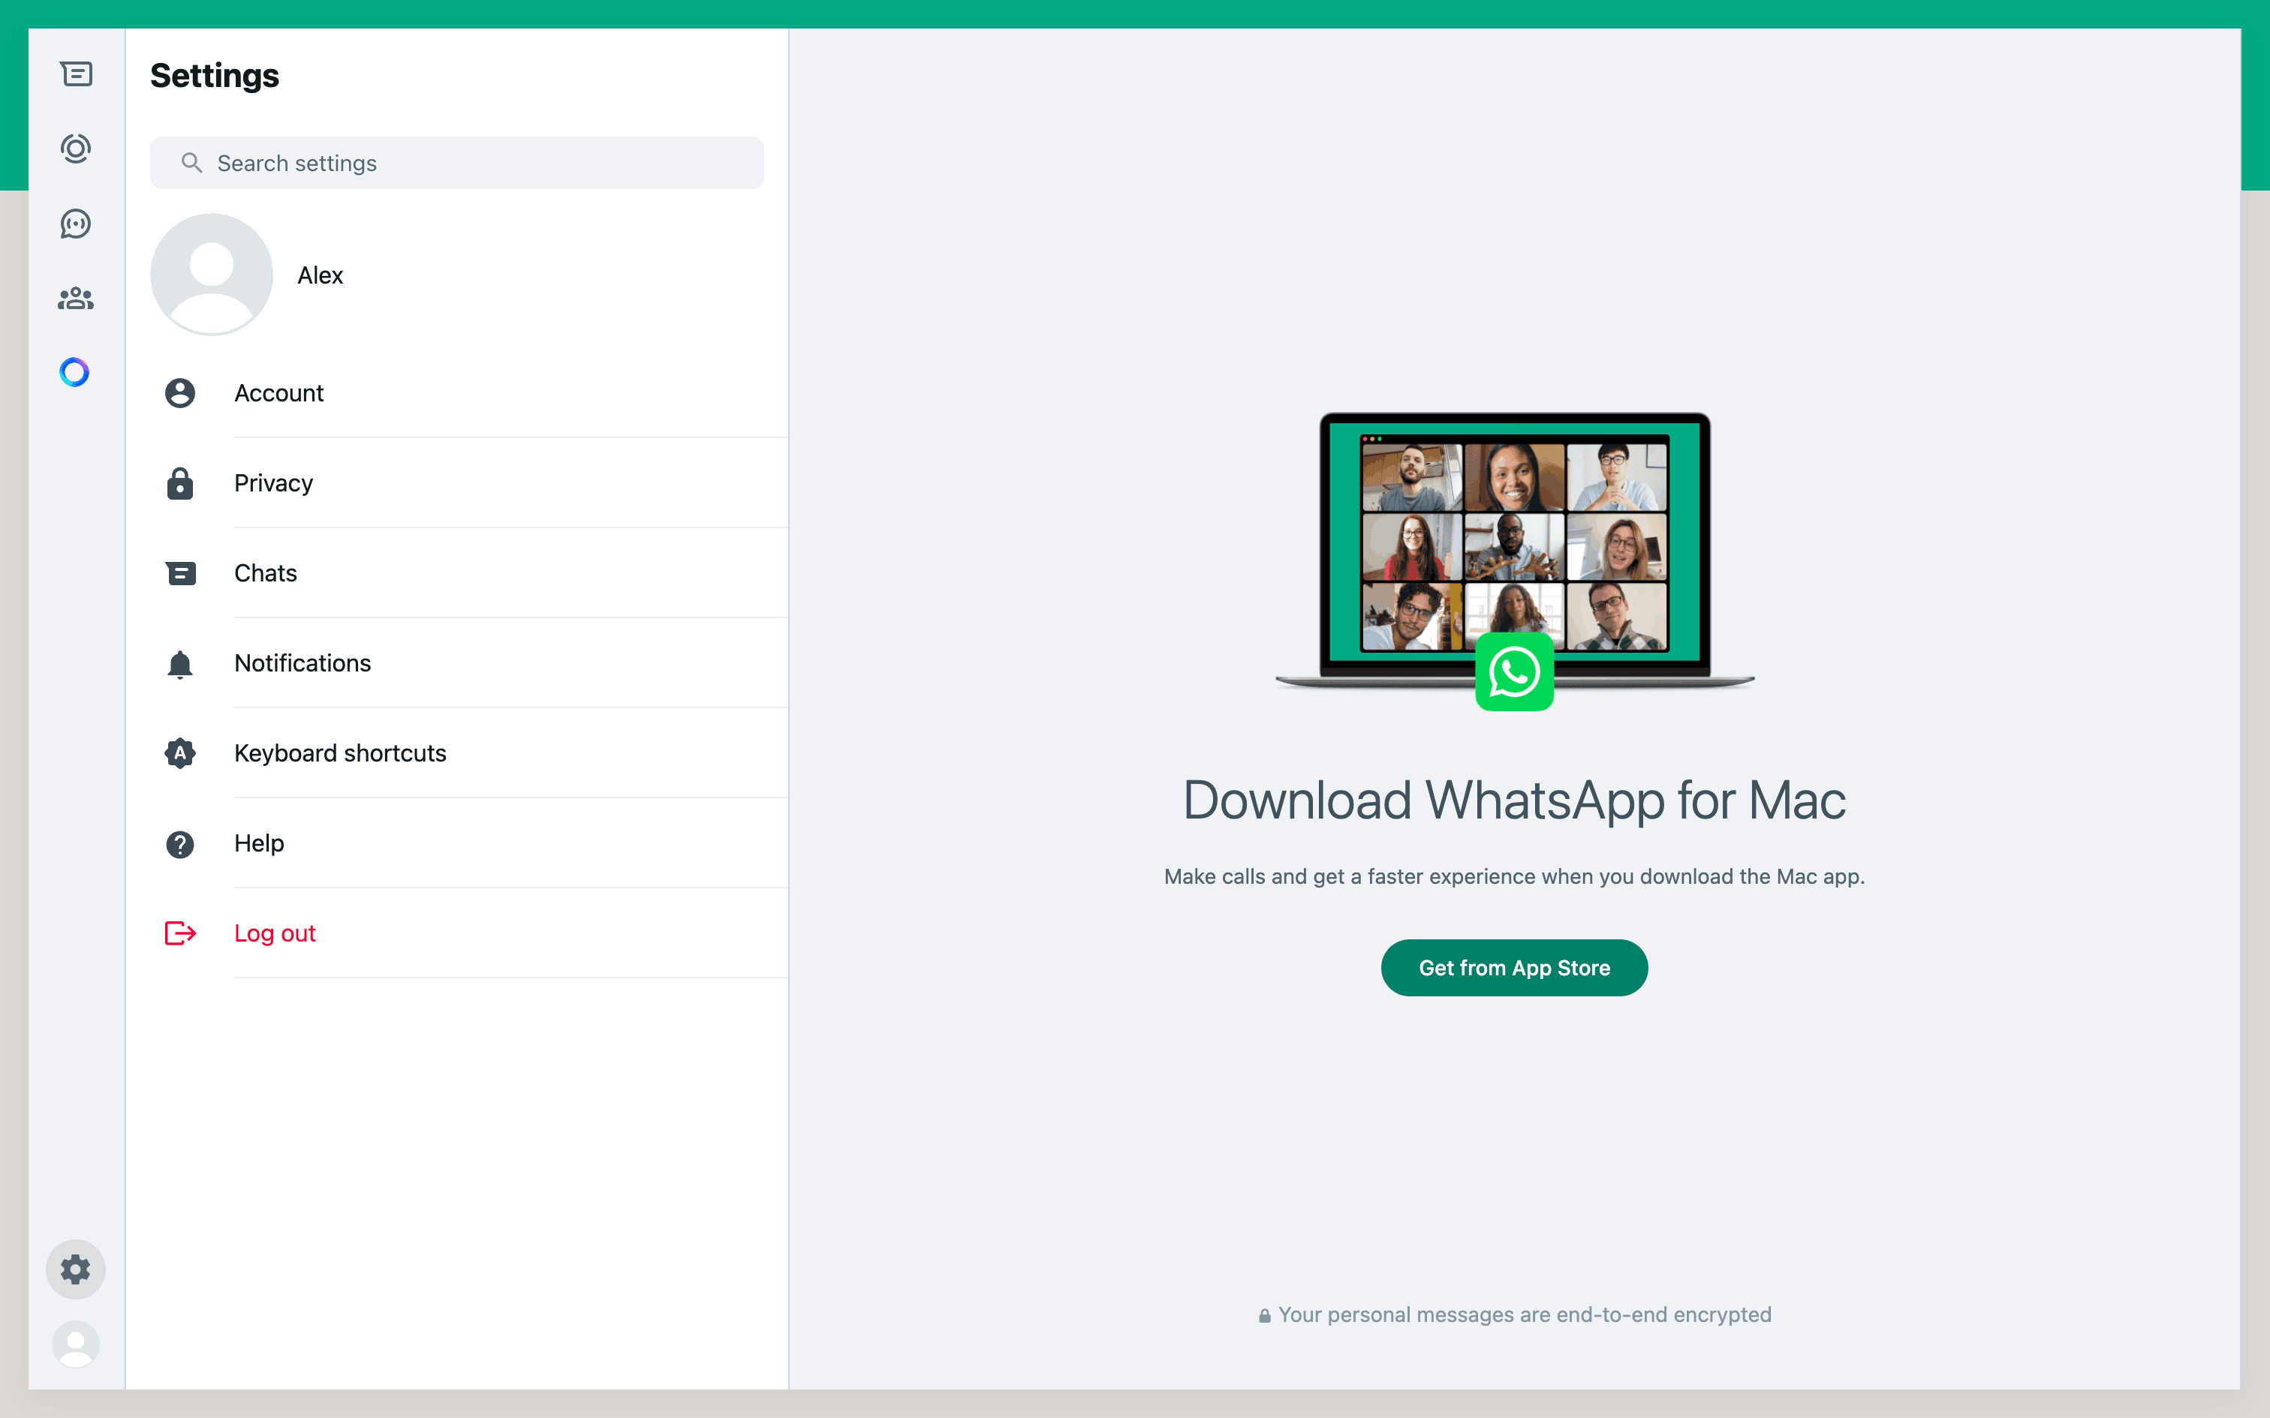Open Meta AI colored ring icon
Screen dimensions: 2270x1418
75,372
